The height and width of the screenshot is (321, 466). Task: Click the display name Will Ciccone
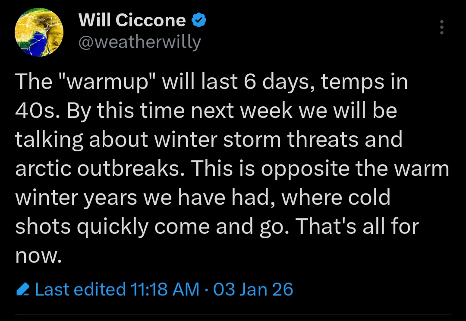click(132, 20)
